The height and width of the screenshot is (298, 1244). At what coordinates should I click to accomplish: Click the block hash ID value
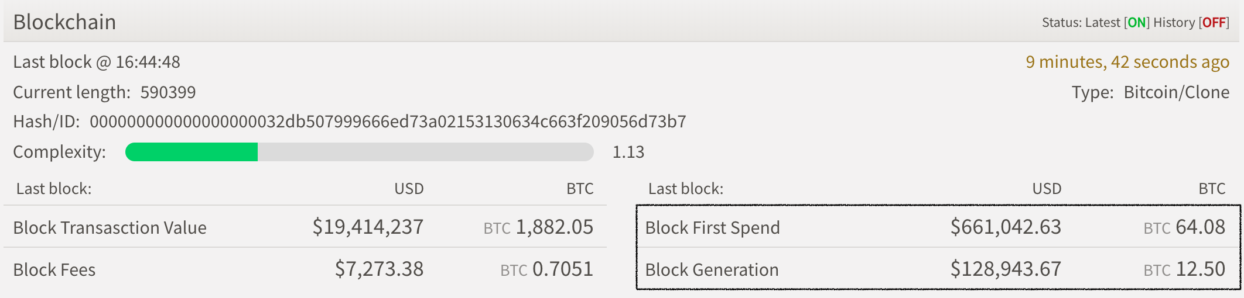388,122
